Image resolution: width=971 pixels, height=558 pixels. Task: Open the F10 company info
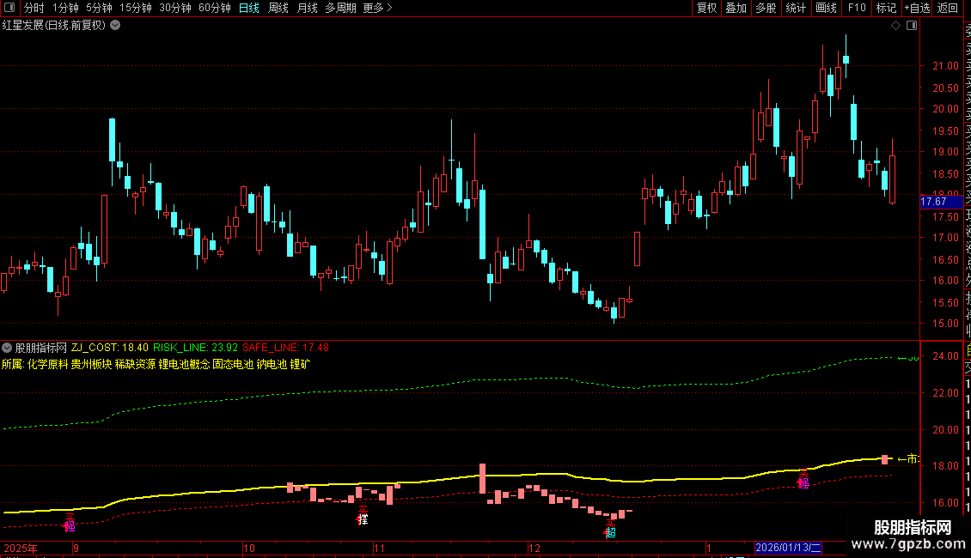point(857,8)
